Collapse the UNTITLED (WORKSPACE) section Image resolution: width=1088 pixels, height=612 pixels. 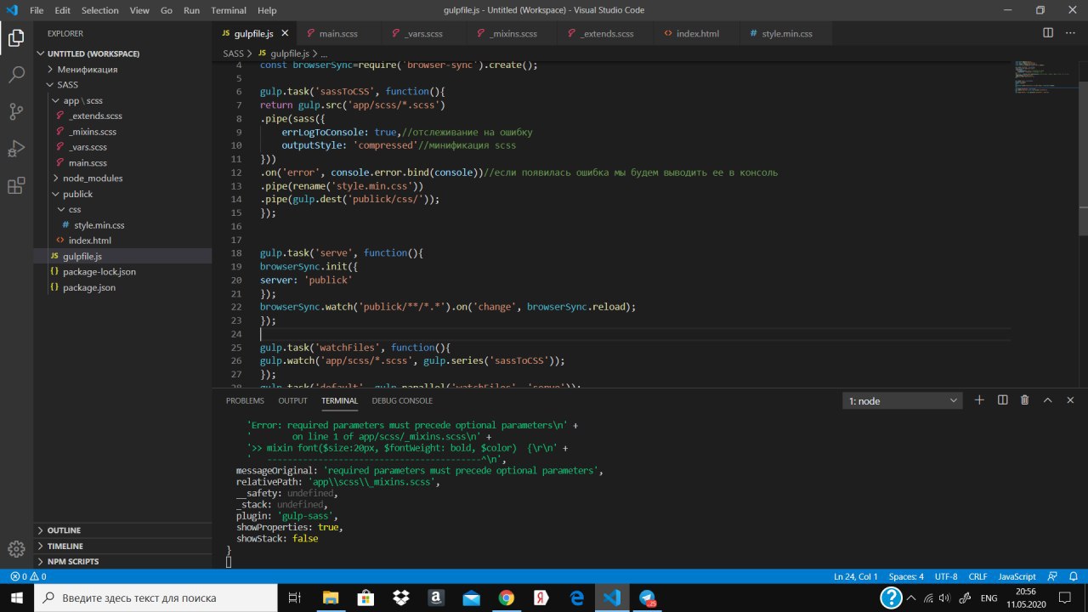tap(123, 54)
